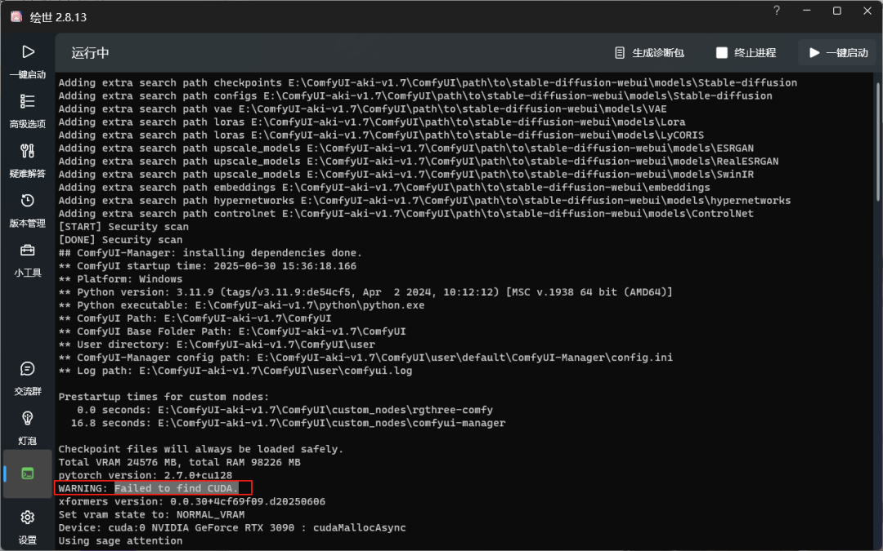Click the help question mark icon

coord(775,11)
